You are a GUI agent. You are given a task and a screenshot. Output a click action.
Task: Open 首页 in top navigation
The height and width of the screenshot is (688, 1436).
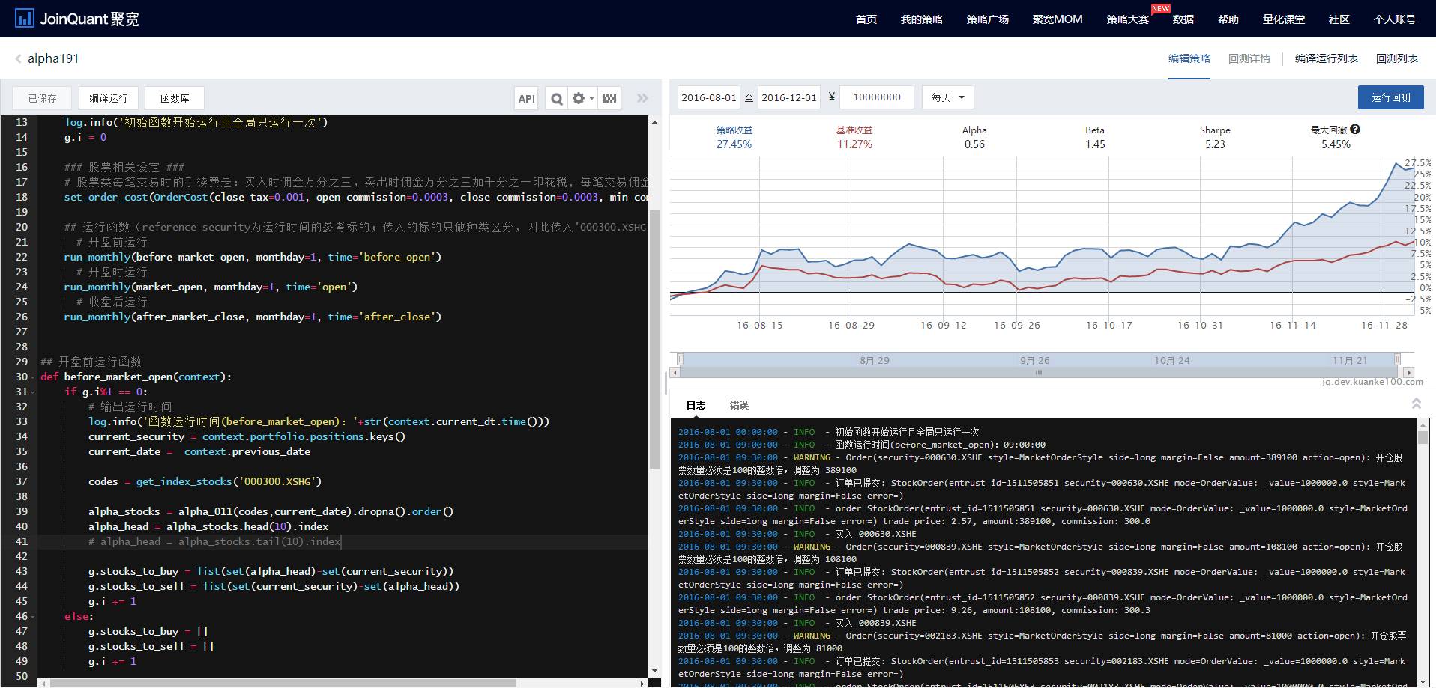pyautogui.click(x=866, y=19)
